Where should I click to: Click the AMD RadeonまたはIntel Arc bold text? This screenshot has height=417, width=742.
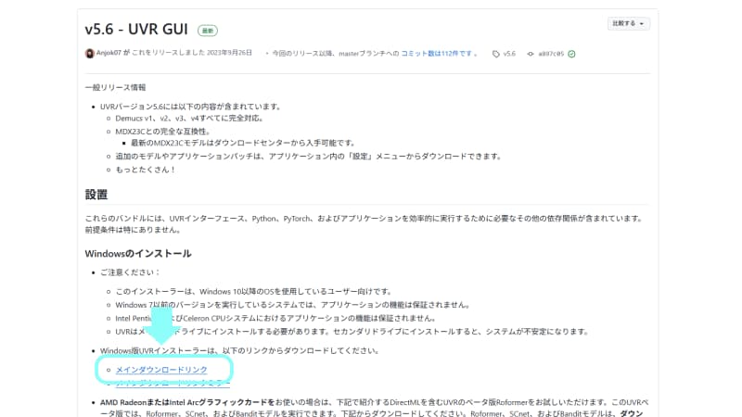pyautogui.click(x=187, y=402)
